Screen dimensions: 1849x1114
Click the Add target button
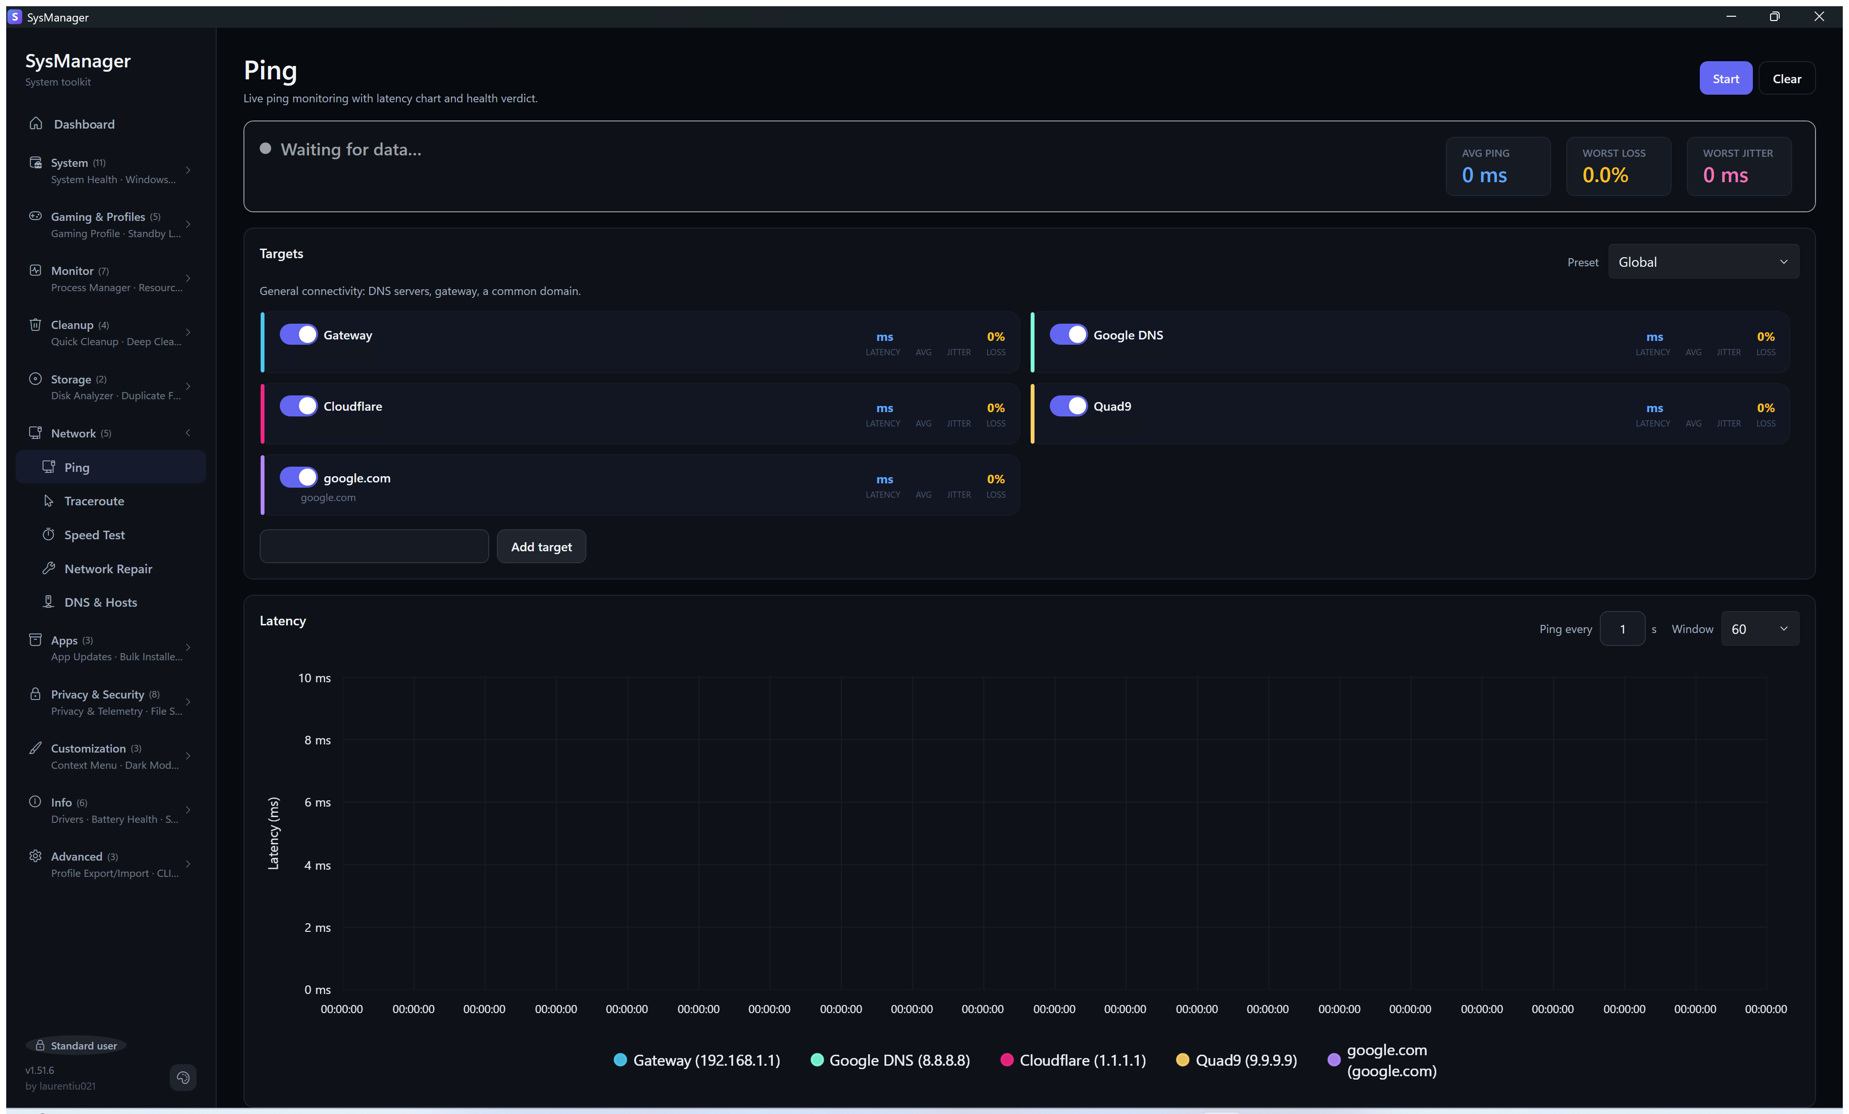[x=541, y=546]
